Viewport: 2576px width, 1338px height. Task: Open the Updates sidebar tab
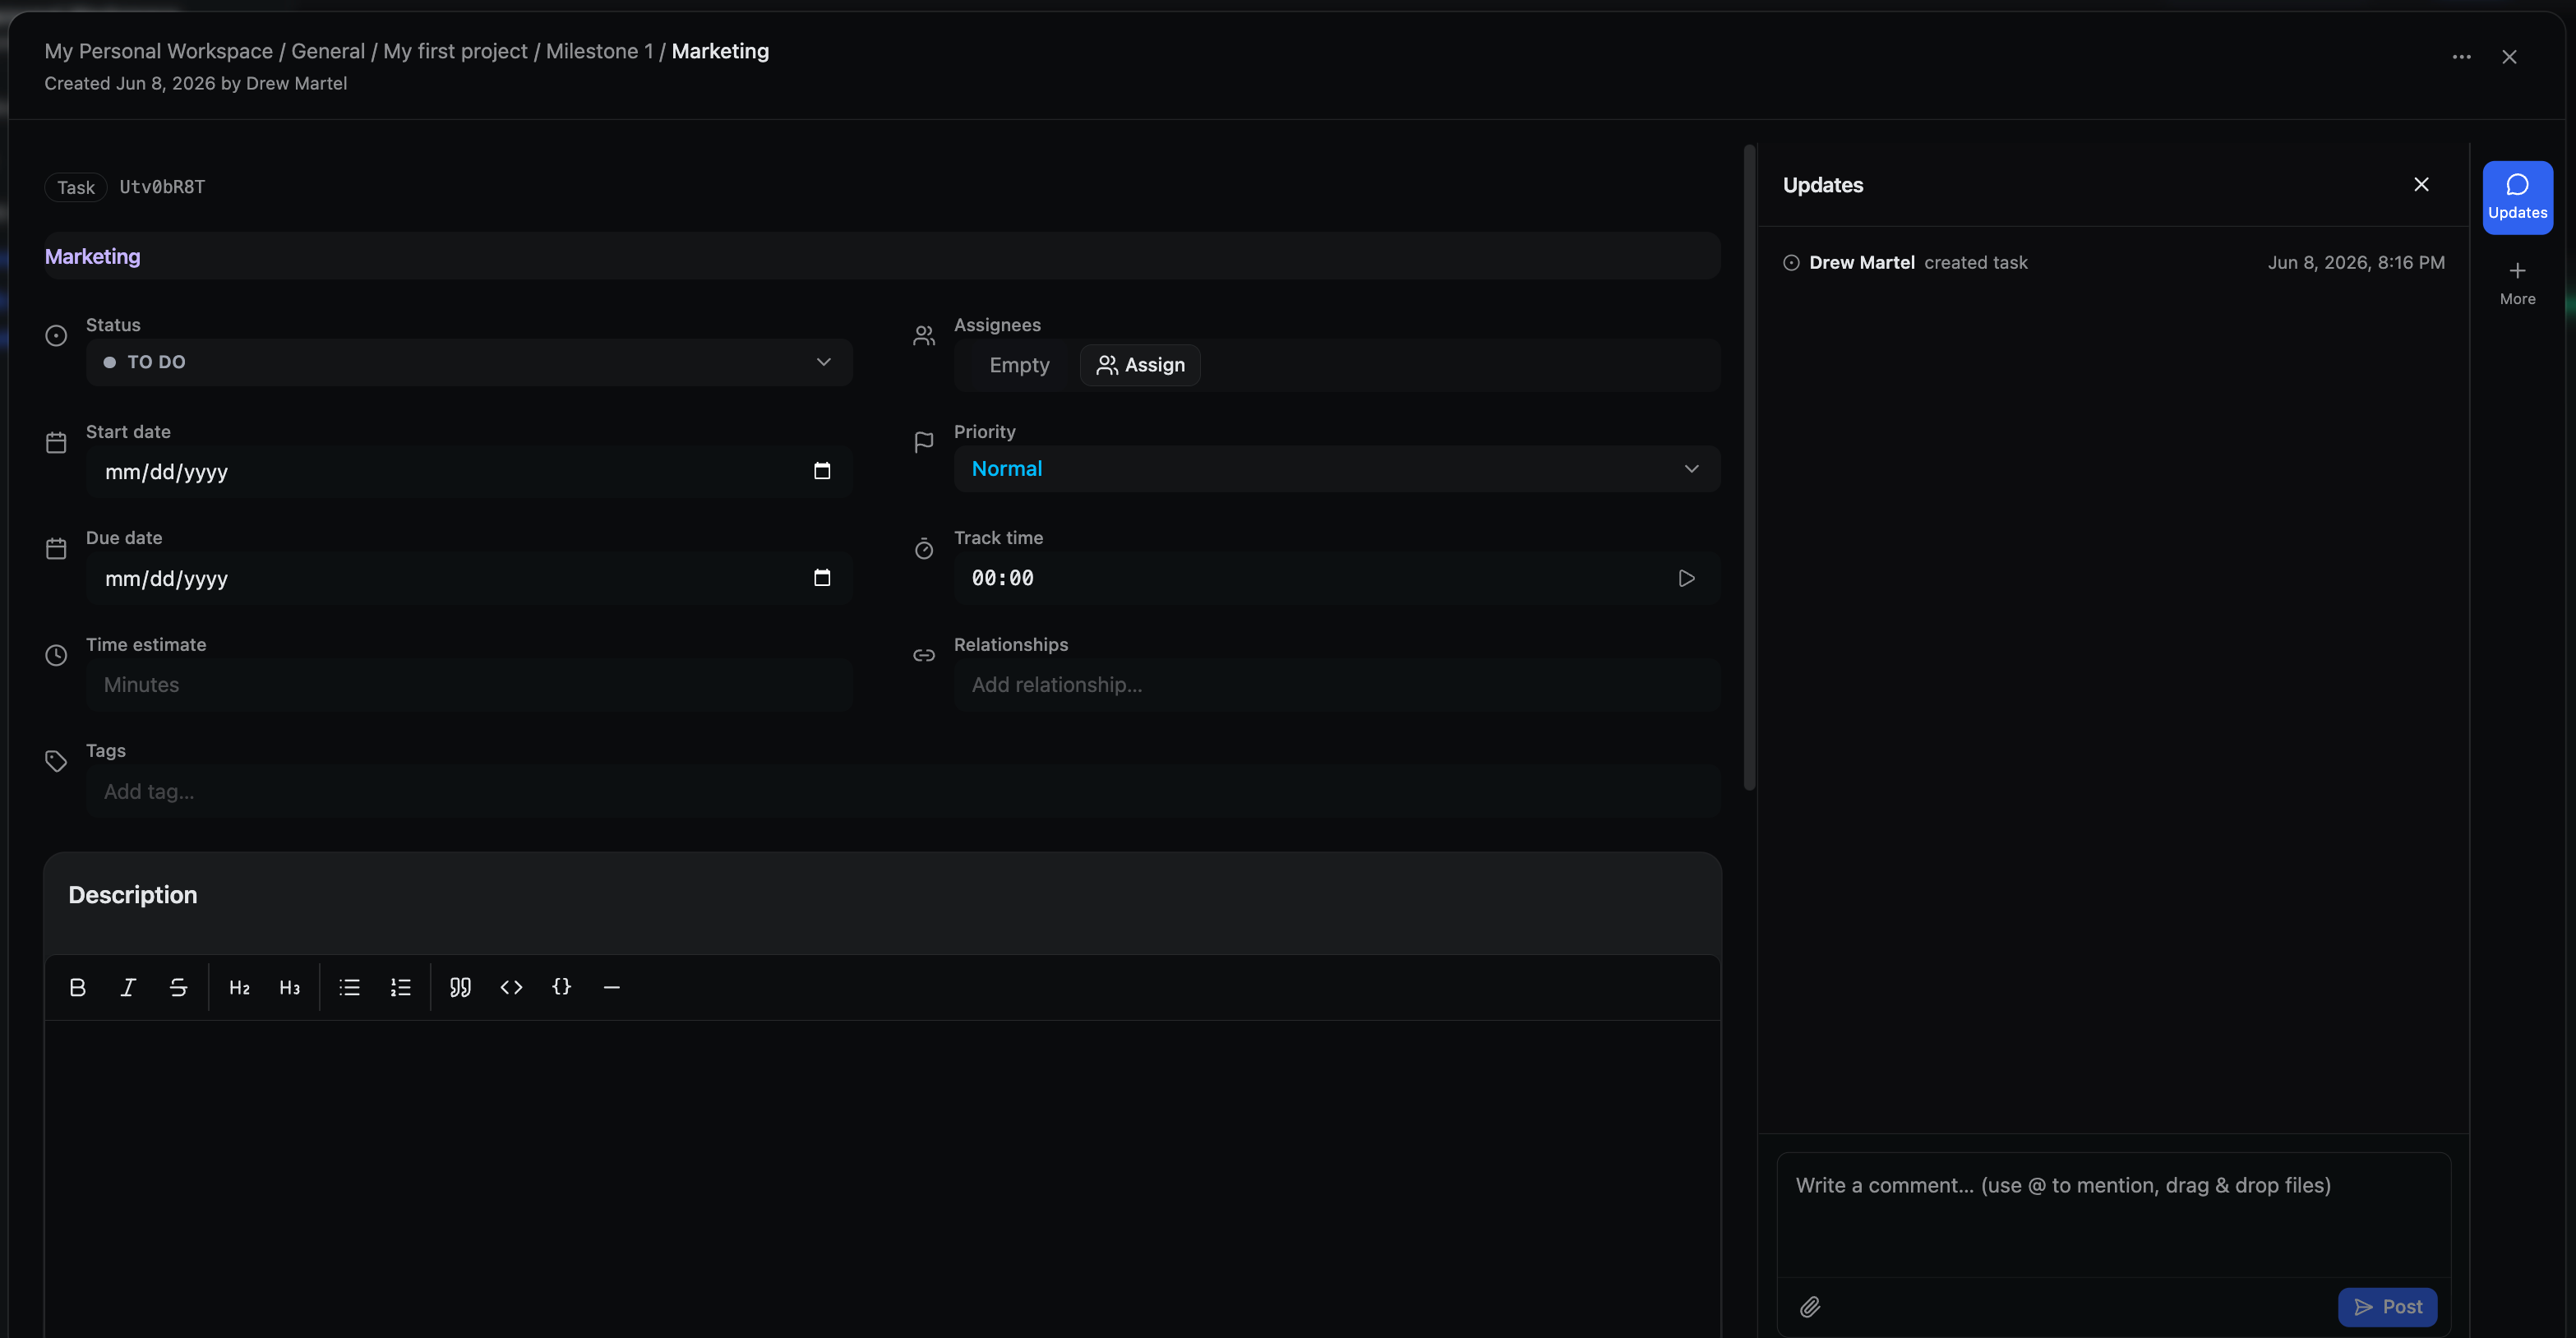point(2517,197)
